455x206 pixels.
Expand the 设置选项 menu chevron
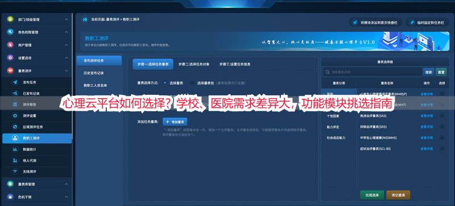coord(67,58)
